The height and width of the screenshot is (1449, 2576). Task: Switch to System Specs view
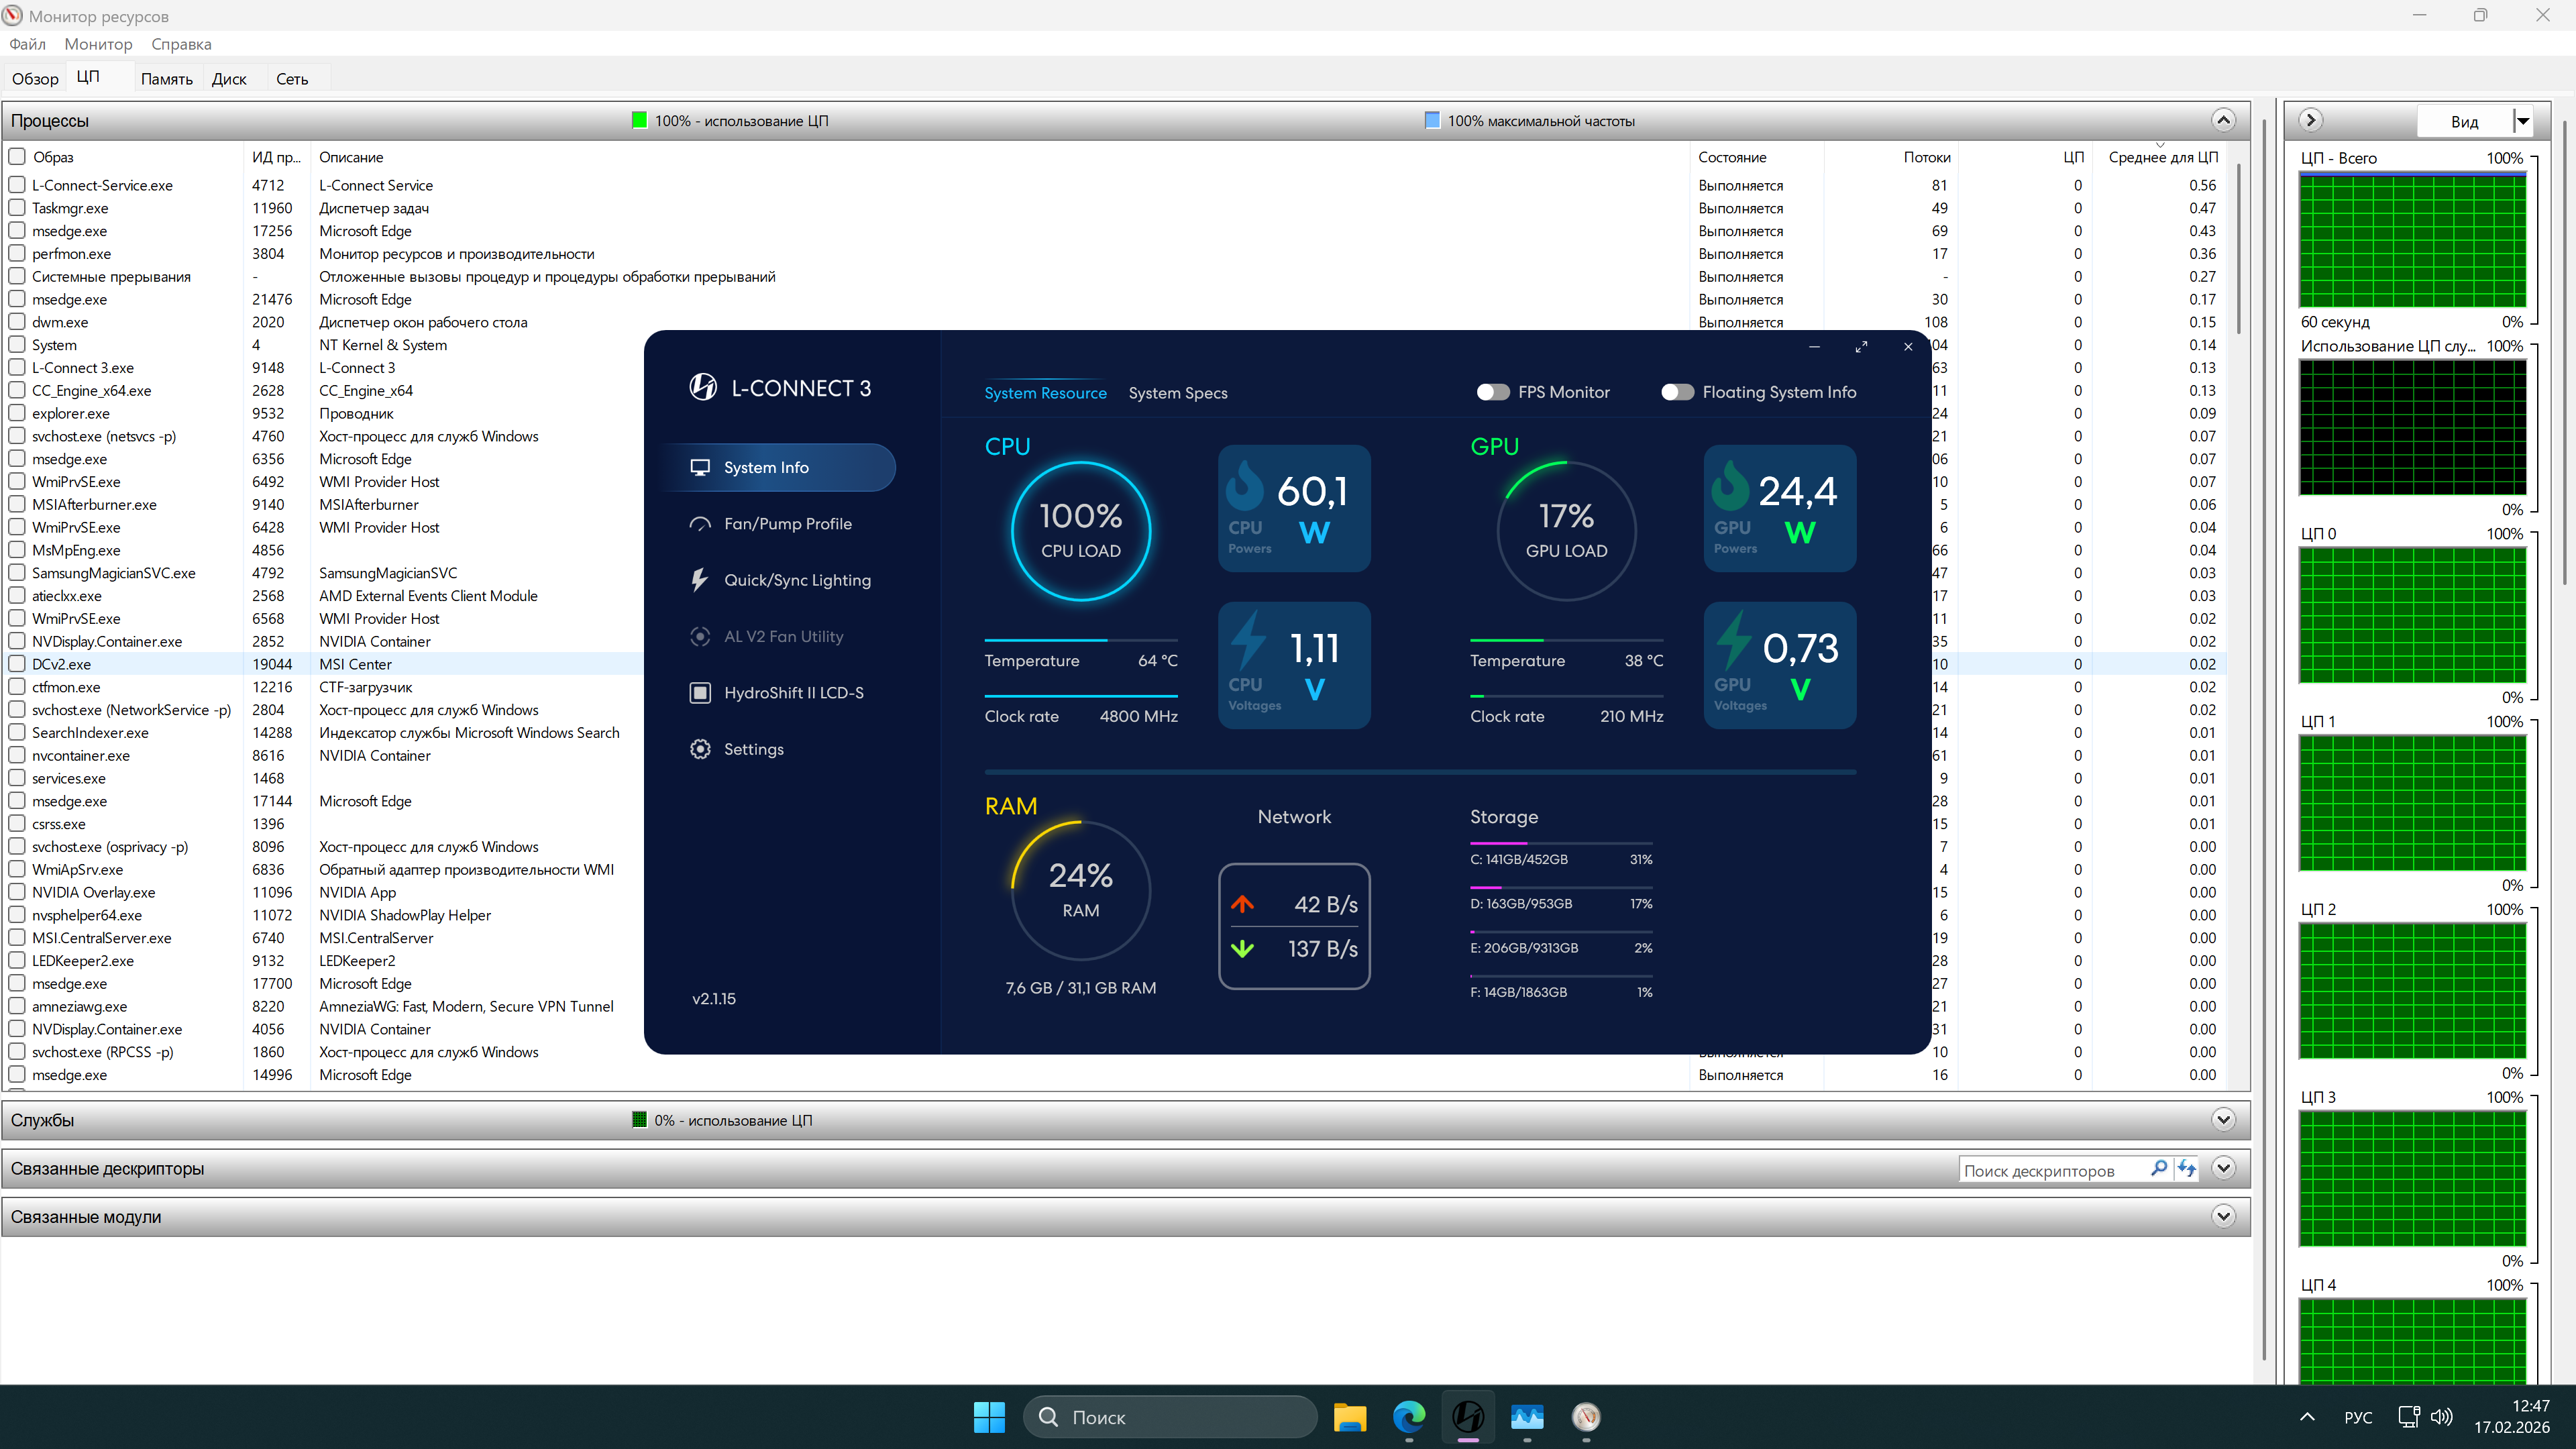tap(1177, 393)
